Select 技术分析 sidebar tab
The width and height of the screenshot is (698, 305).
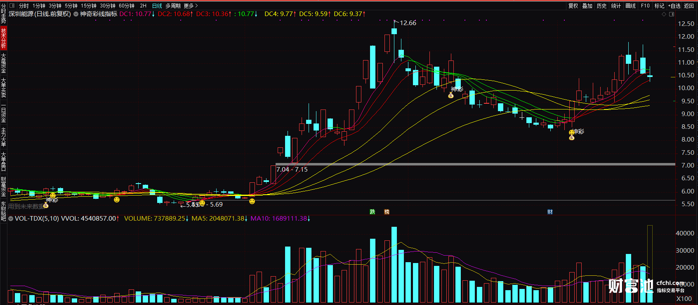pyautogui.click(x=3, y=38)
